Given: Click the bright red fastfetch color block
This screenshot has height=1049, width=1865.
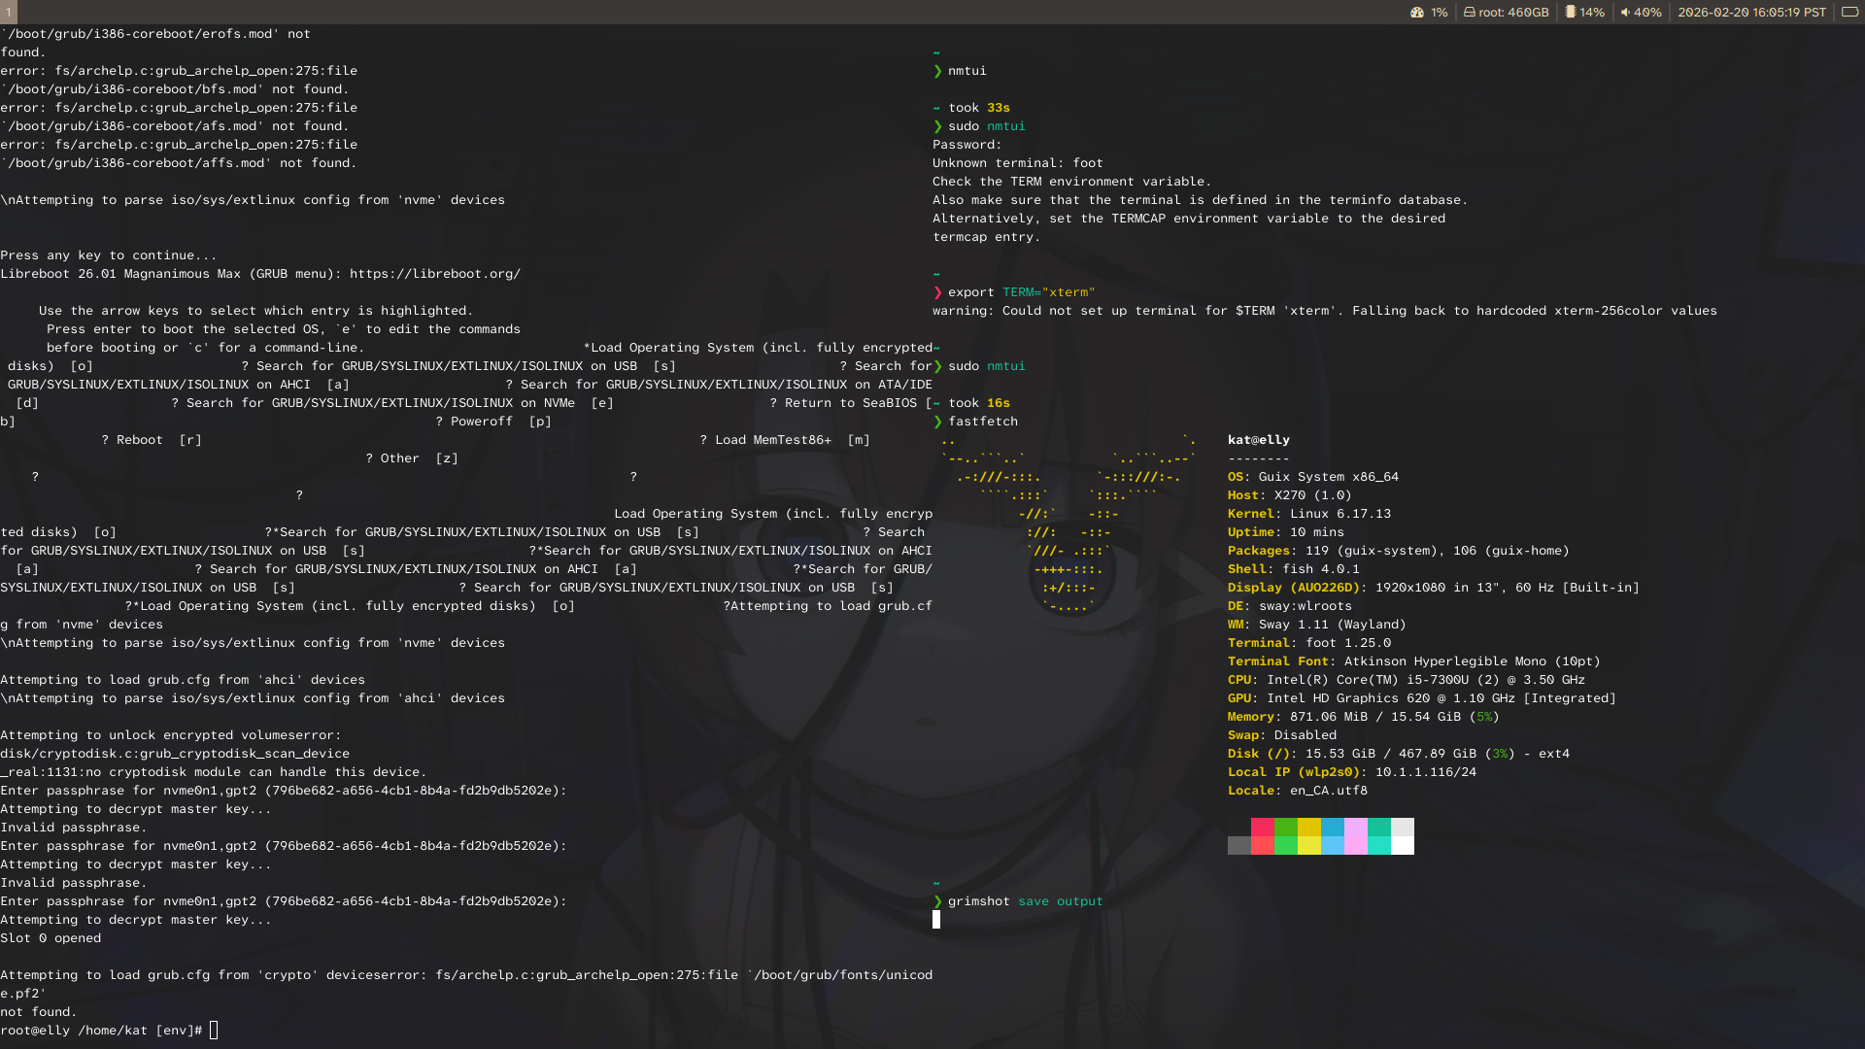Looking at the screenshot, I should [1262, 845].
